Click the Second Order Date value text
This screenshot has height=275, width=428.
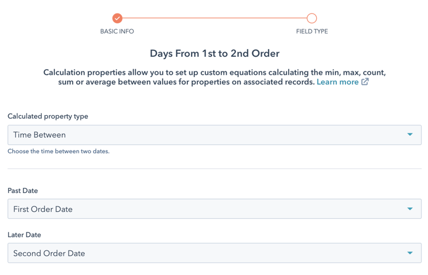pyautogui.click(x=49, y=253)
